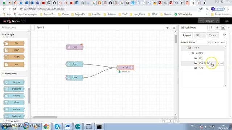
Task: Open the dashboard chart sidebar tab icon
Action: pyautogui.click(x=223, y=27)
